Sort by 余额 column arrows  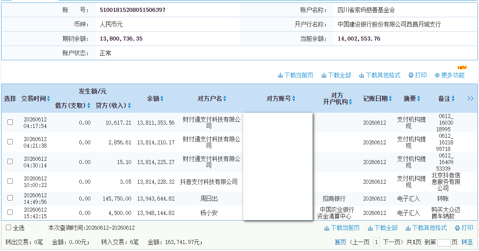(162, 98)
